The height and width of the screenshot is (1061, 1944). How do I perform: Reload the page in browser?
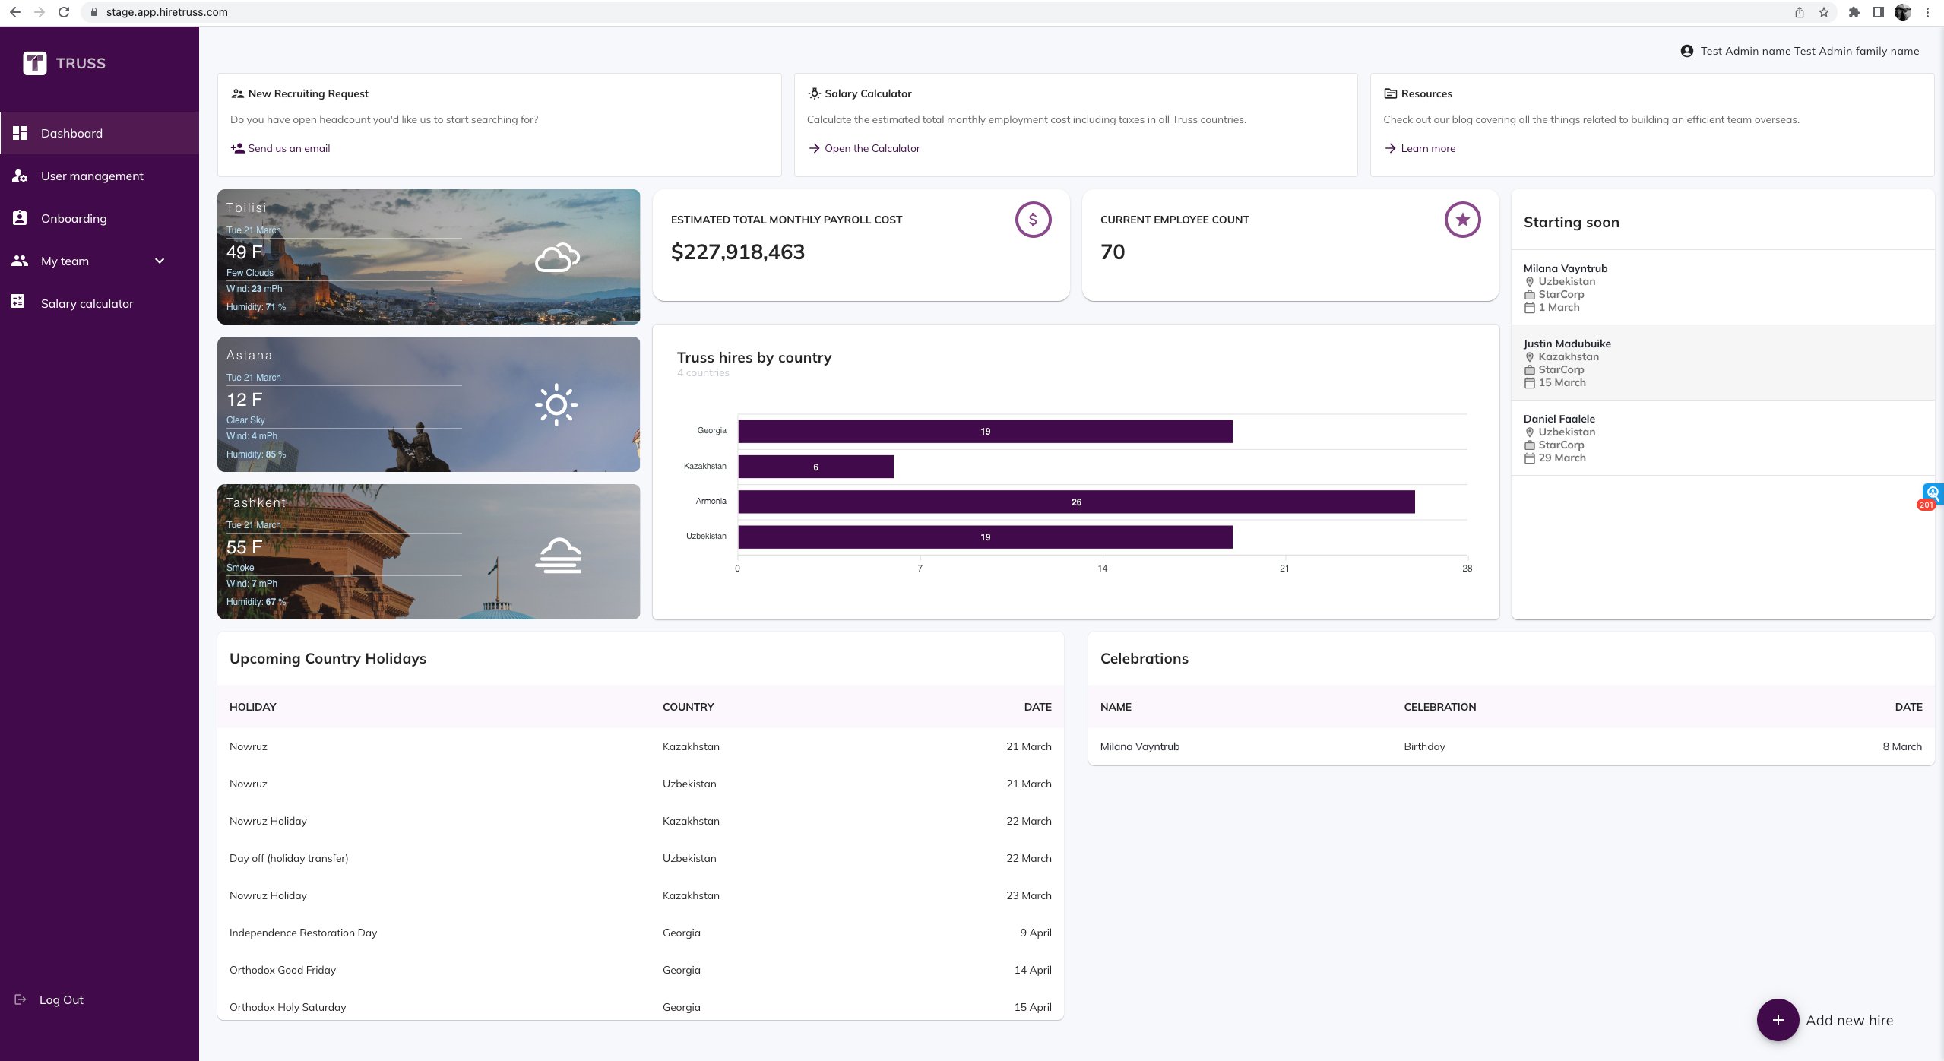pyautogui.click(x=64, y=12)
